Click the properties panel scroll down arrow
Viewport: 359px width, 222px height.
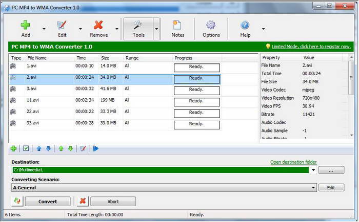click(351, 135)
